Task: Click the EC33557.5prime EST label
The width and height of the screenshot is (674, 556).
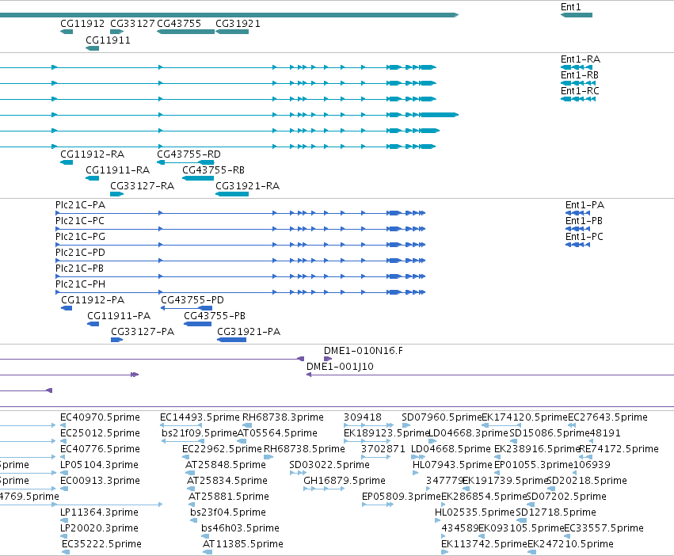Action: pyautogui.click(x=604, y=529)
